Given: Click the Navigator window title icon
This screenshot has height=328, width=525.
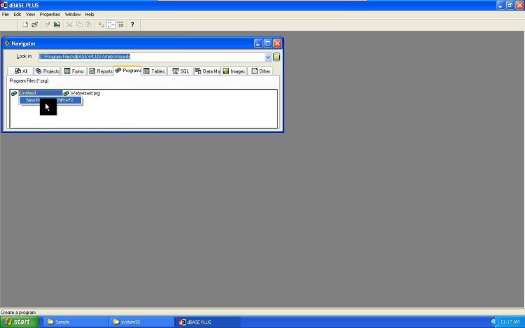Looking at the screenshot, I should 7,43.
